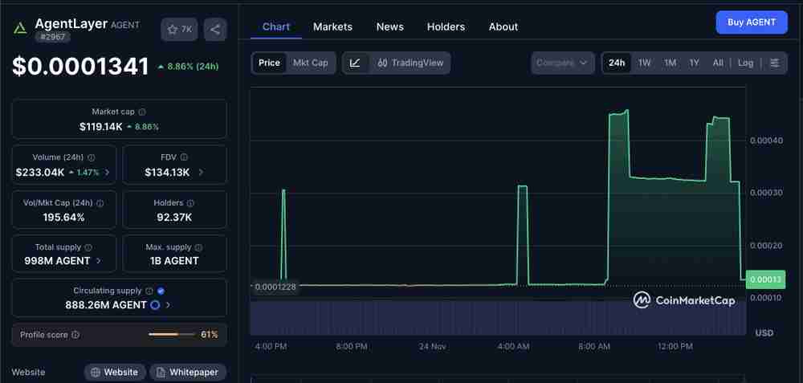Click the circulating supply verified badge
The width and height of the screenshot is (803, 383).
[161, 291]
